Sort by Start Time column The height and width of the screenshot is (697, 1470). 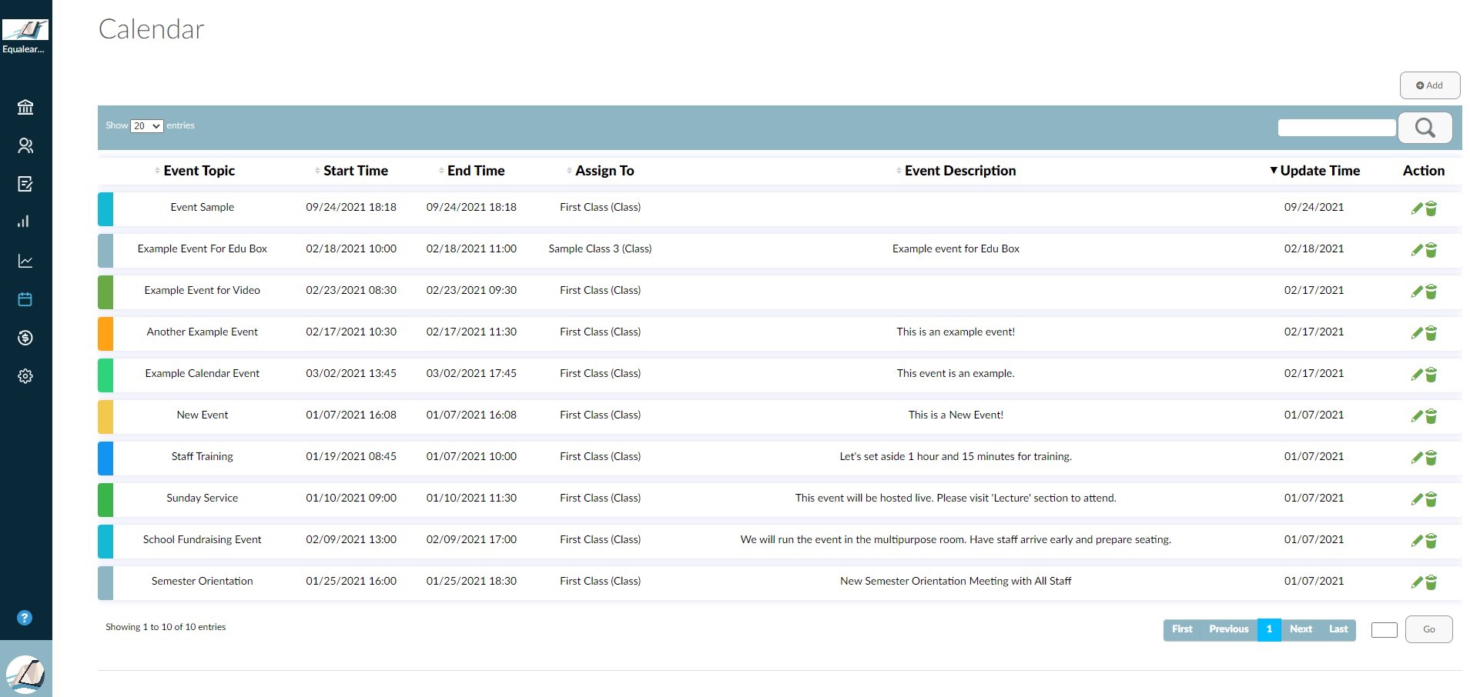coord(355,171)
